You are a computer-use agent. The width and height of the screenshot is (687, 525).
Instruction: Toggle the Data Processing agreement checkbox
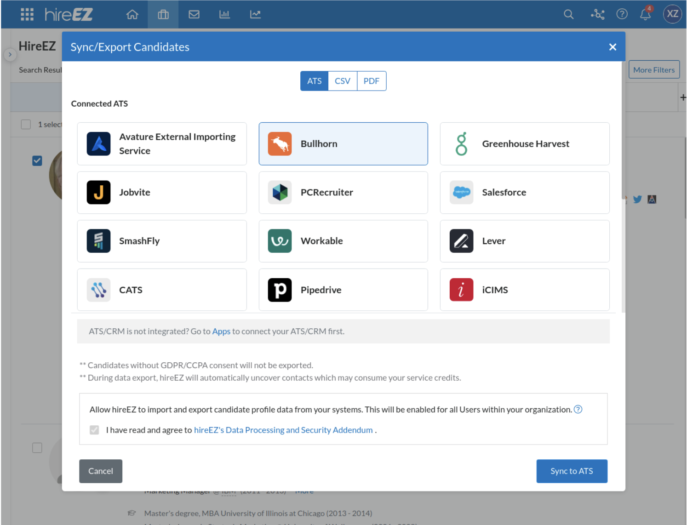94,430
